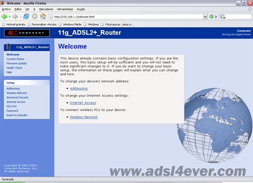The width and height of the screenshot is (253, 183).
Task: Open the Hotmail gratuito bookmark
Action: (x=14, y=25)
